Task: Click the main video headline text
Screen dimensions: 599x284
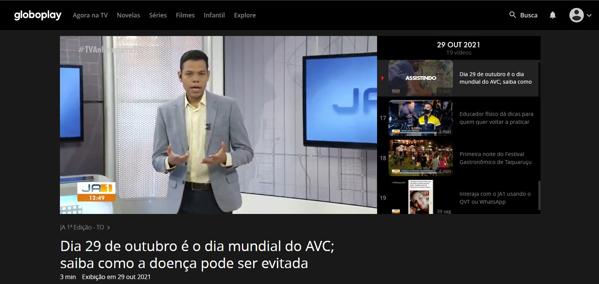Action: coord(197,254)
